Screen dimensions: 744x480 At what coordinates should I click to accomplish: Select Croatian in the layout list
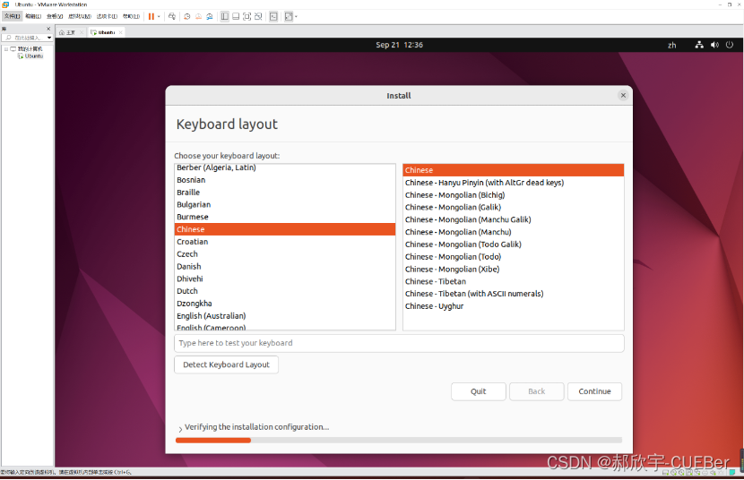click(x=285, y=242)
